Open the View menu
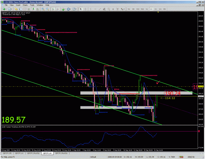The height and width of the screenshot is (159, 205). 12,5
